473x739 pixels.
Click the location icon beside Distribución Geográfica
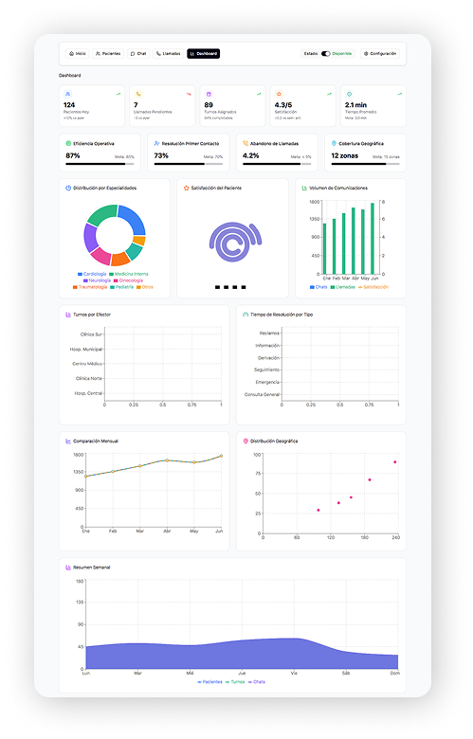246,441
